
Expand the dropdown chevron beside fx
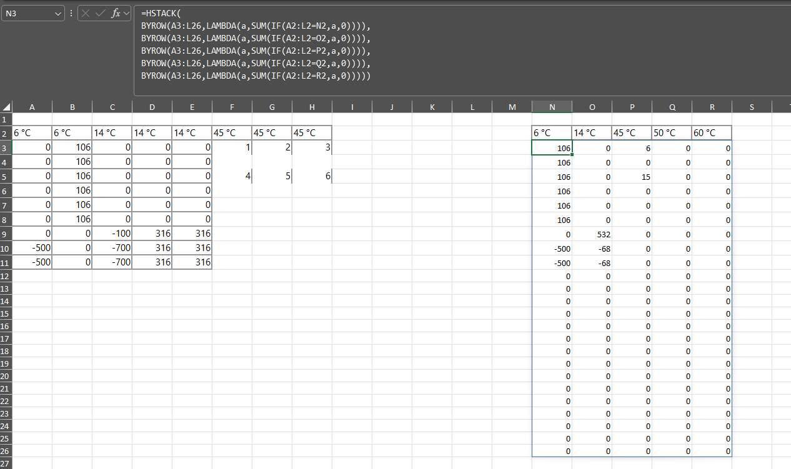coord(127,13)
